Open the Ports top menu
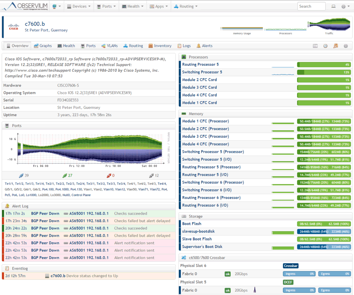The width and height of the screenshot is (354, 295). 106,6
